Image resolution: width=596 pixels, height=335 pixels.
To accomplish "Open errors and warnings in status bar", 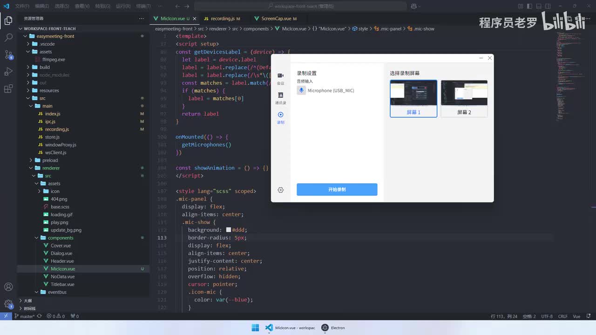I will [x=56, y=316].
